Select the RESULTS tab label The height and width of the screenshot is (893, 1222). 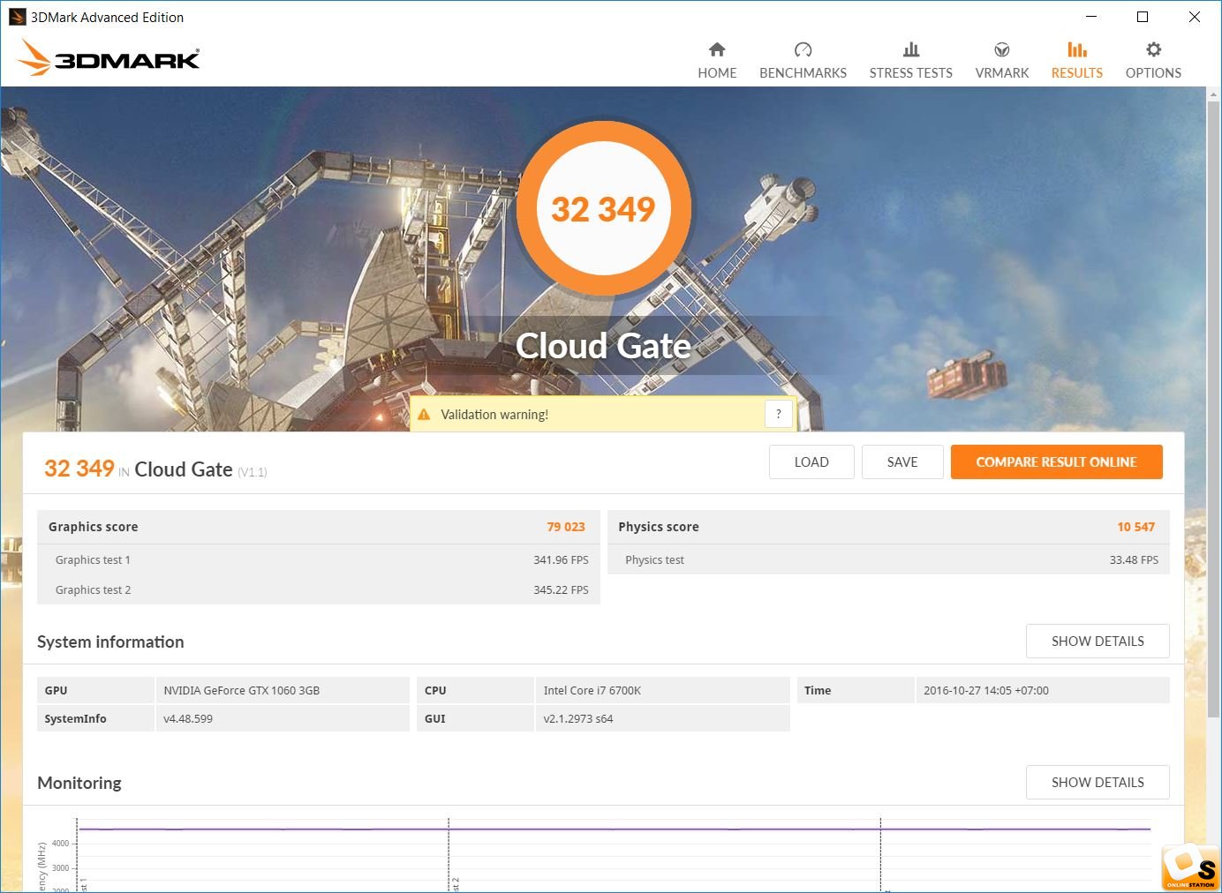1077,73
